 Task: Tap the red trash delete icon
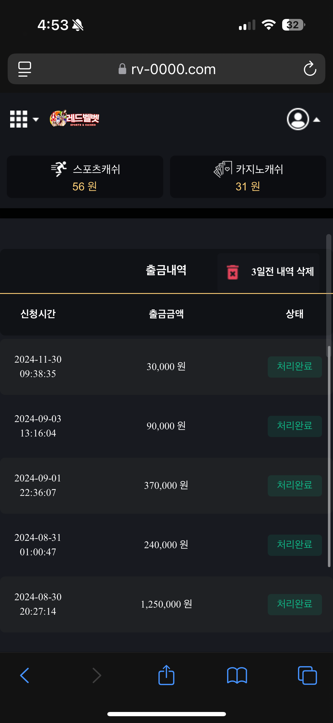coord(233,272)
